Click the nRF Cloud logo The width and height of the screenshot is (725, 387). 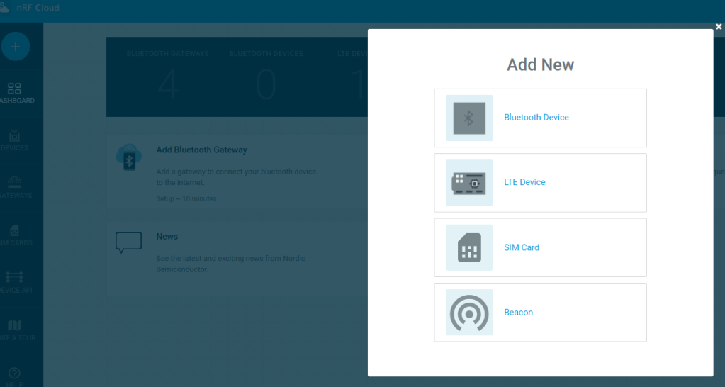pyautogui.click(x=30, y=8)
